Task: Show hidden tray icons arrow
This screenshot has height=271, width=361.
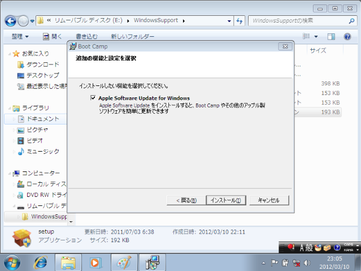Action: 264,263
